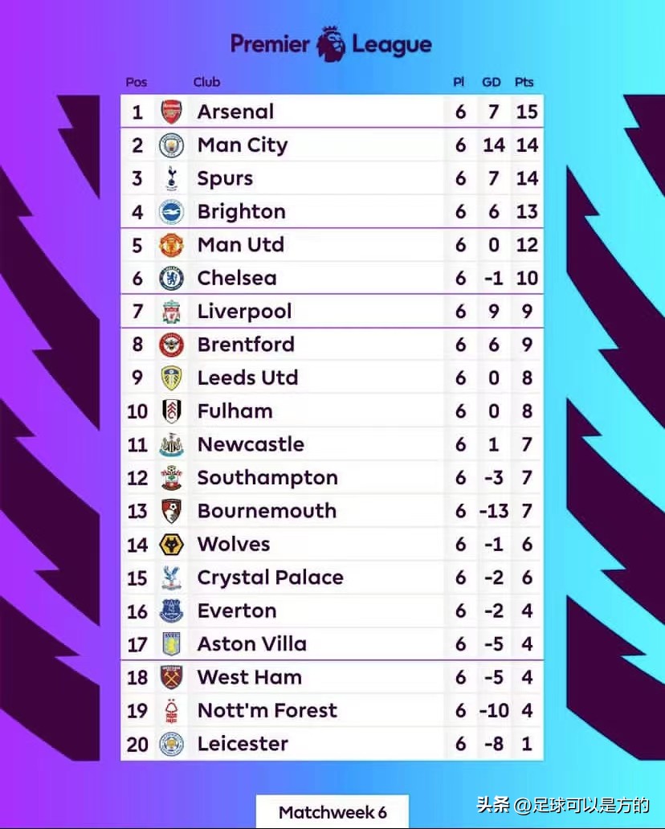Click the Man City club crest
This screenshot has height=829, width=665.
(171, 145)
